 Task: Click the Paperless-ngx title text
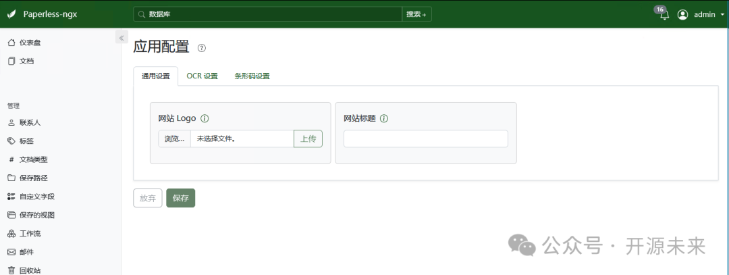coord(50,14)
